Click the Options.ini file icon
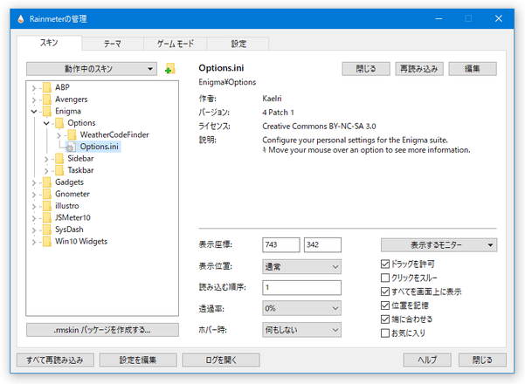The image size is (525, 384). pos(71,147)
